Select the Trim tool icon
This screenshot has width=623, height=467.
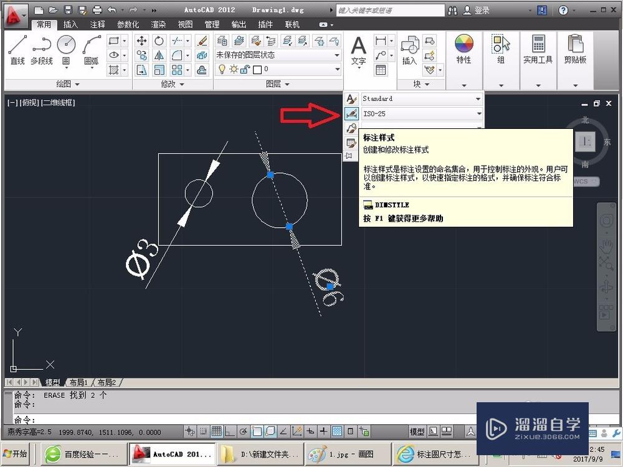[x=177, y=40]
